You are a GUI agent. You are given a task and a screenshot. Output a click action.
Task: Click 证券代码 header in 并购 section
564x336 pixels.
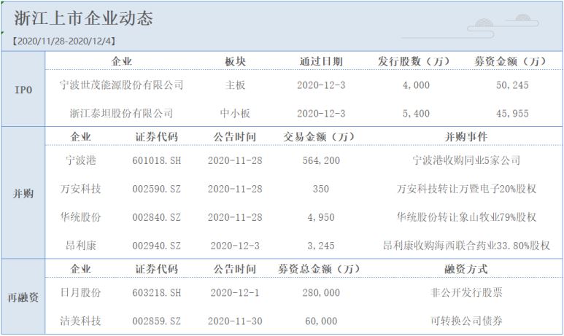point(156,137)
